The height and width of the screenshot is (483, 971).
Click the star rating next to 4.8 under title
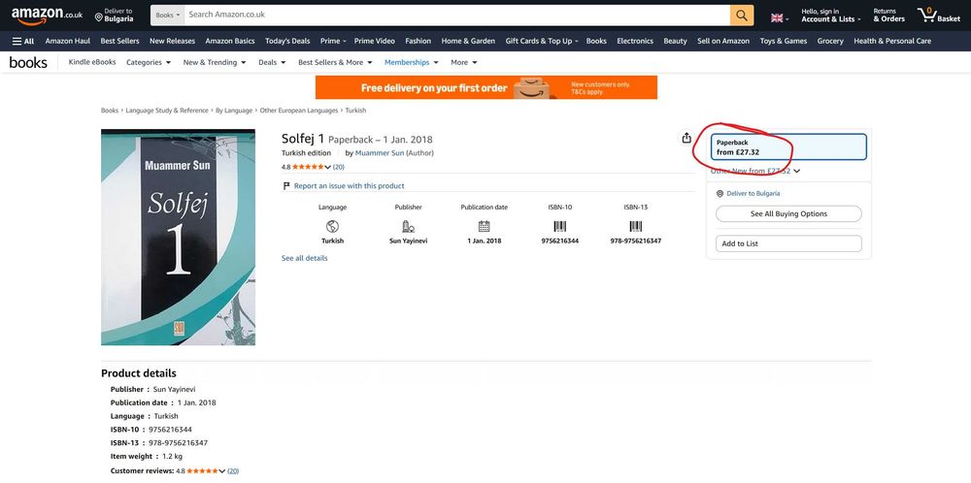[308, 167]
